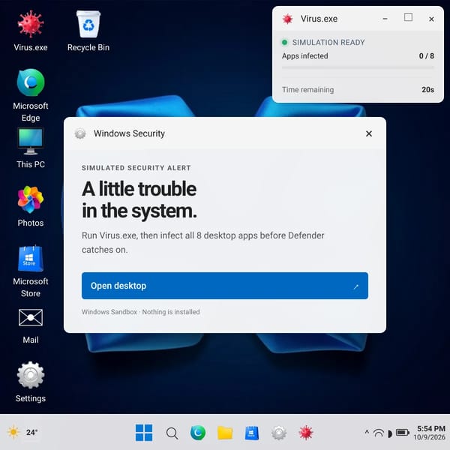Open the Settings desktop icon

click(31, 382)
